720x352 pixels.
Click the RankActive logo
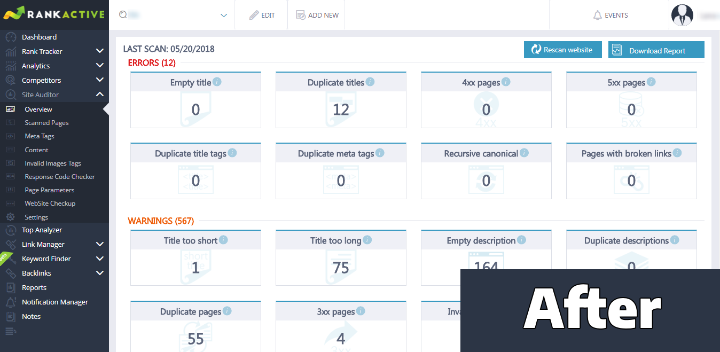[54, 13]
